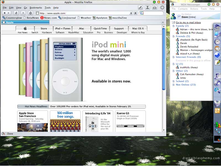Open the mozillaZine bookmark
Viewport: 221px width, 166px height.
pyautogui.click(x=118, y=18)
